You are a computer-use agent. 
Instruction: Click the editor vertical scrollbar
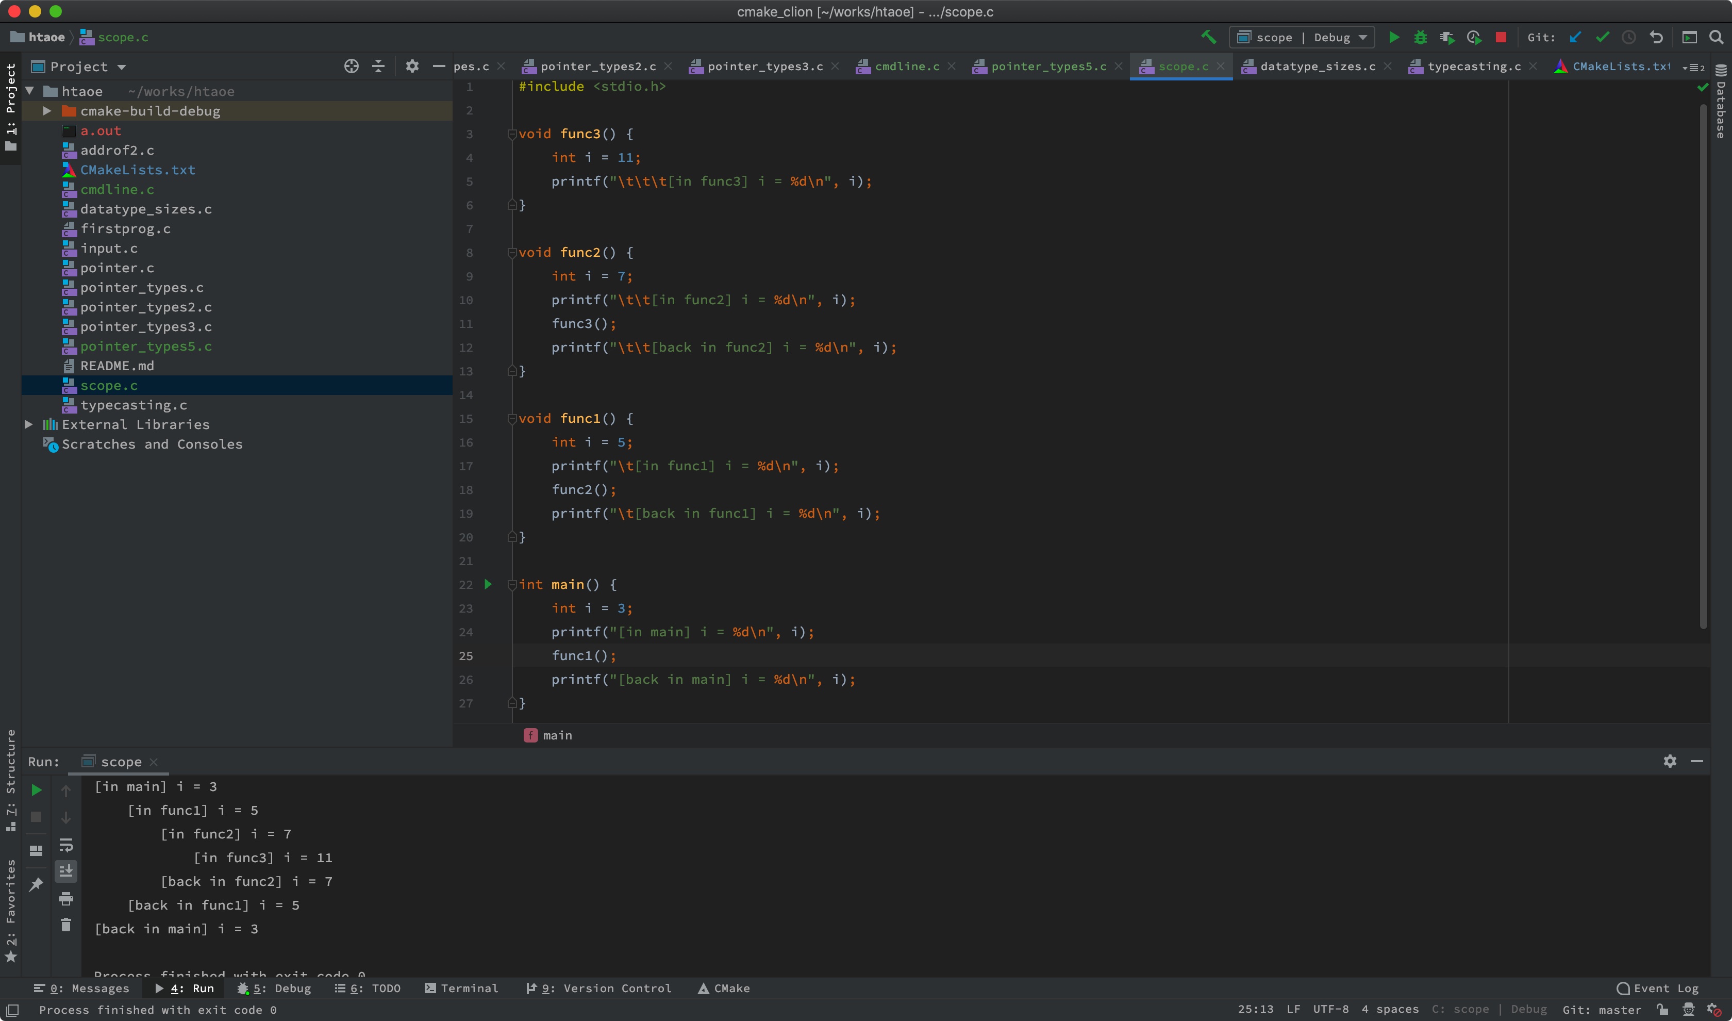(1703, 365)
